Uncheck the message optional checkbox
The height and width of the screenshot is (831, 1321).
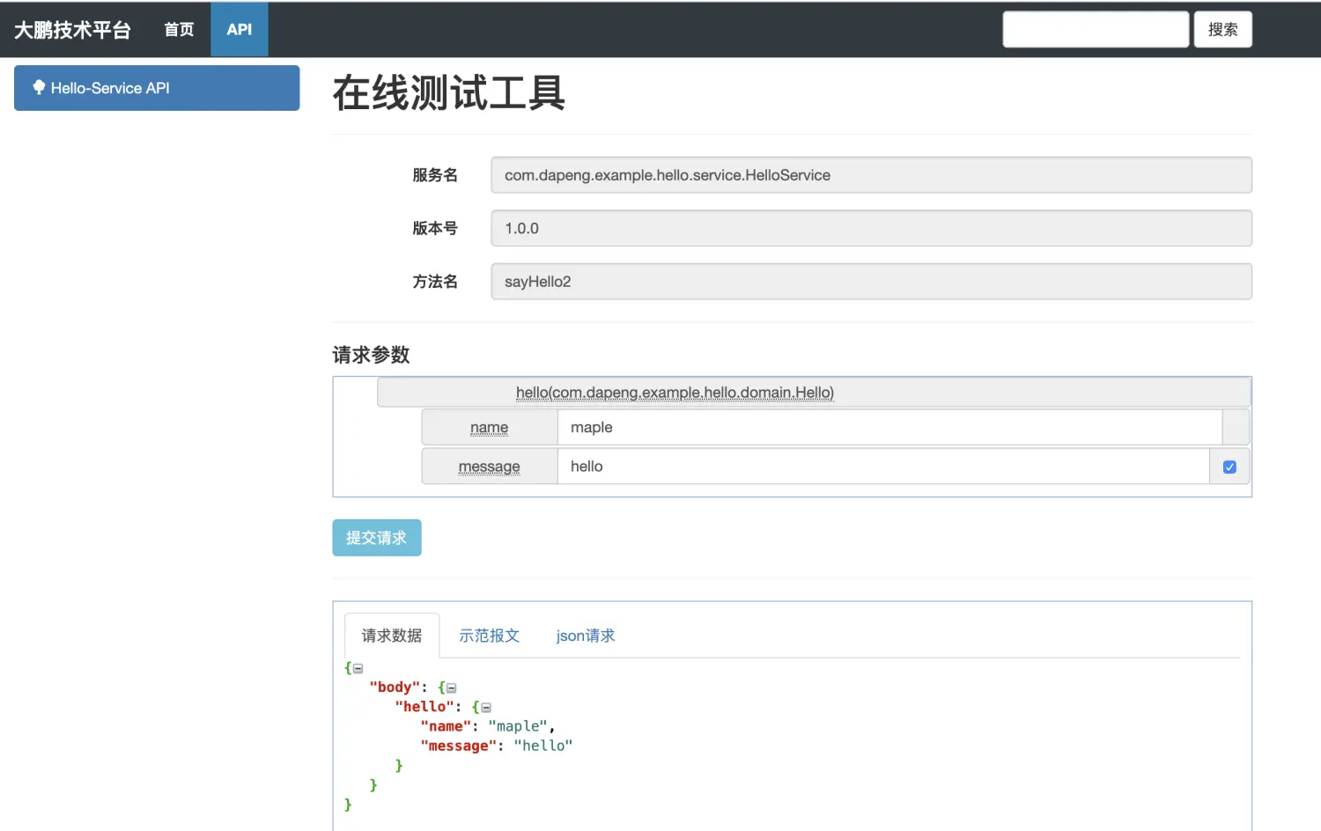(1229, 467)
